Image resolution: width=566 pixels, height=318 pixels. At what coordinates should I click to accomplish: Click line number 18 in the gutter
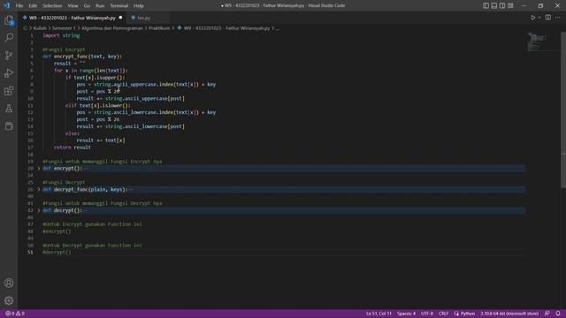pos(30,155)
